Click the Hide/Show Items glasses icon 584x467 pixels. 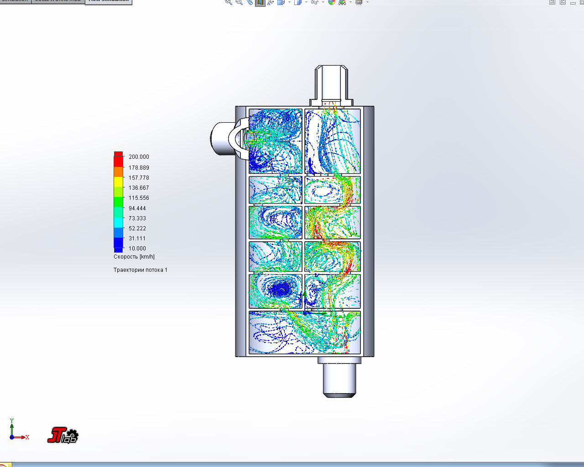[x=314, y=2]
